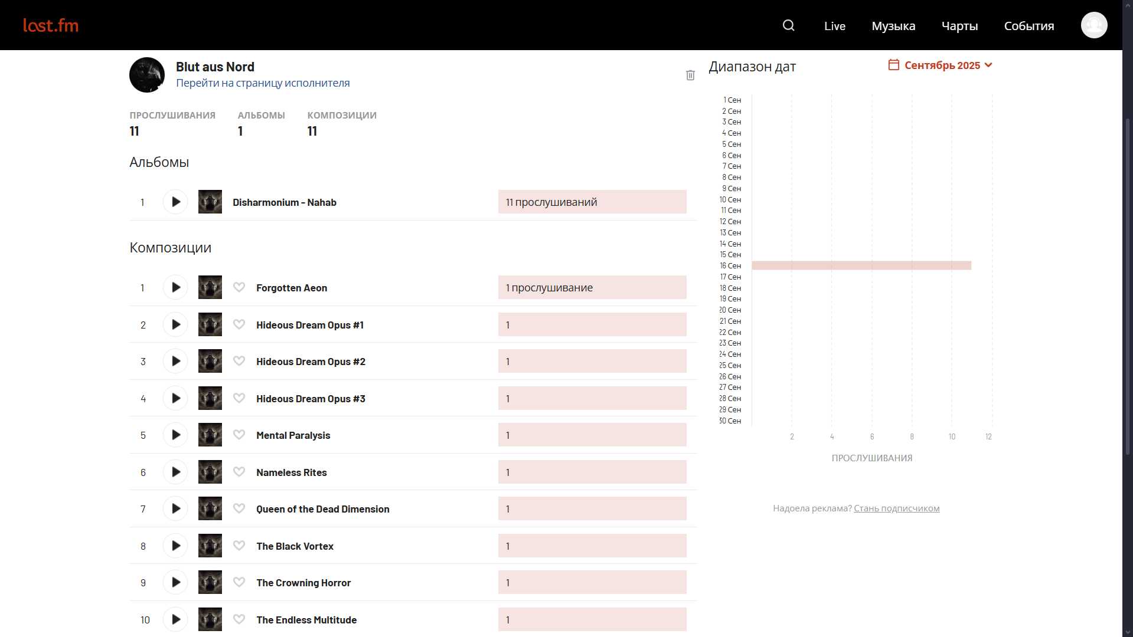Open the Mental Paralysis track link
This screenshot has width=1133, height=637.
coord(293,435)
